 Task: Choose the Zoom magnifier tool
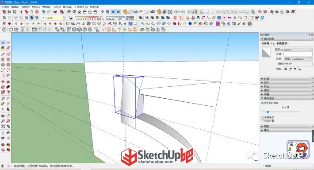pos(3,121)
